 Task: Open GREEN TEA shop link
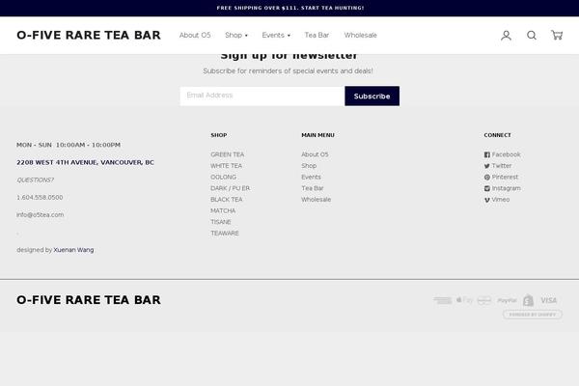click(227, 154)
